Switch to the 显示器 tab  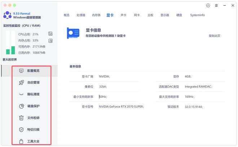(165, 15)
